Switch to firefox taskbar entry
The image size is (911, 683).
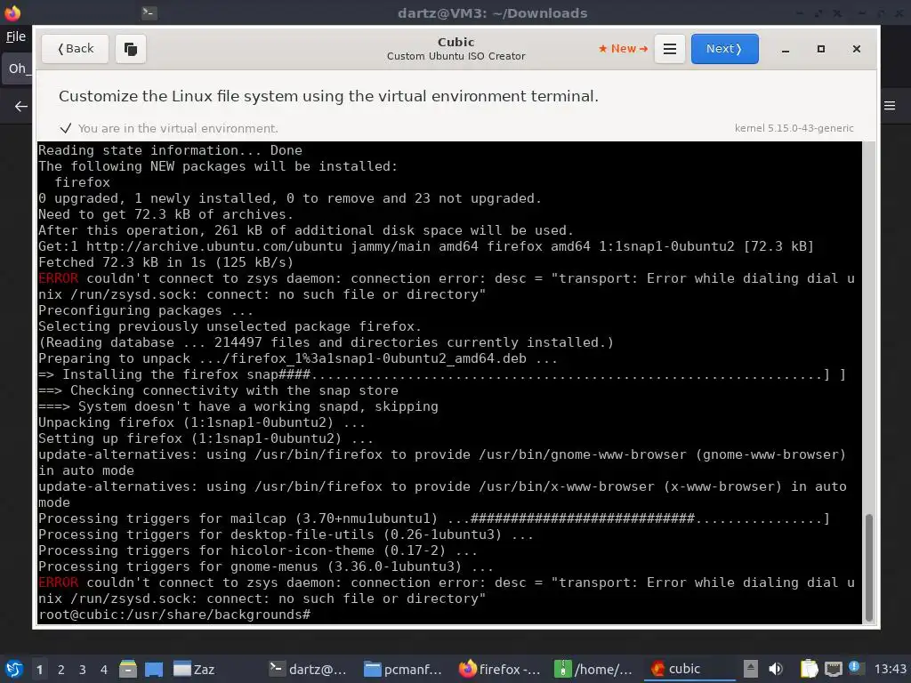(x=500, y=669)
